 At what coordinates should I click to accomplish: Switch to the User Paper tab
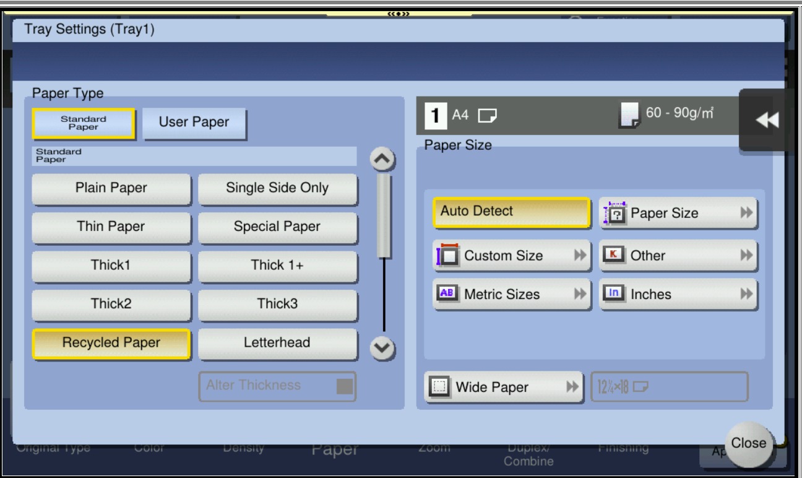194,123
